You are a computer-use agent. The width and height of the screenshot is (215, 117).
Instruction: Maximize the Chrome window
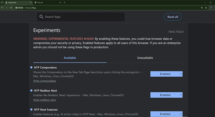click(x=210, y=2)
